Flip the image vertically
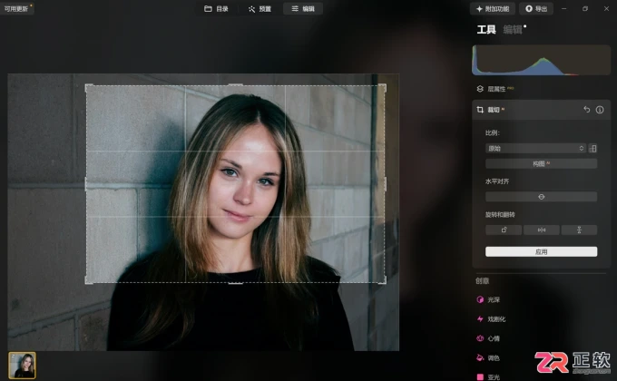The width and height of the screenshot is (617, 381). (579, 230)
